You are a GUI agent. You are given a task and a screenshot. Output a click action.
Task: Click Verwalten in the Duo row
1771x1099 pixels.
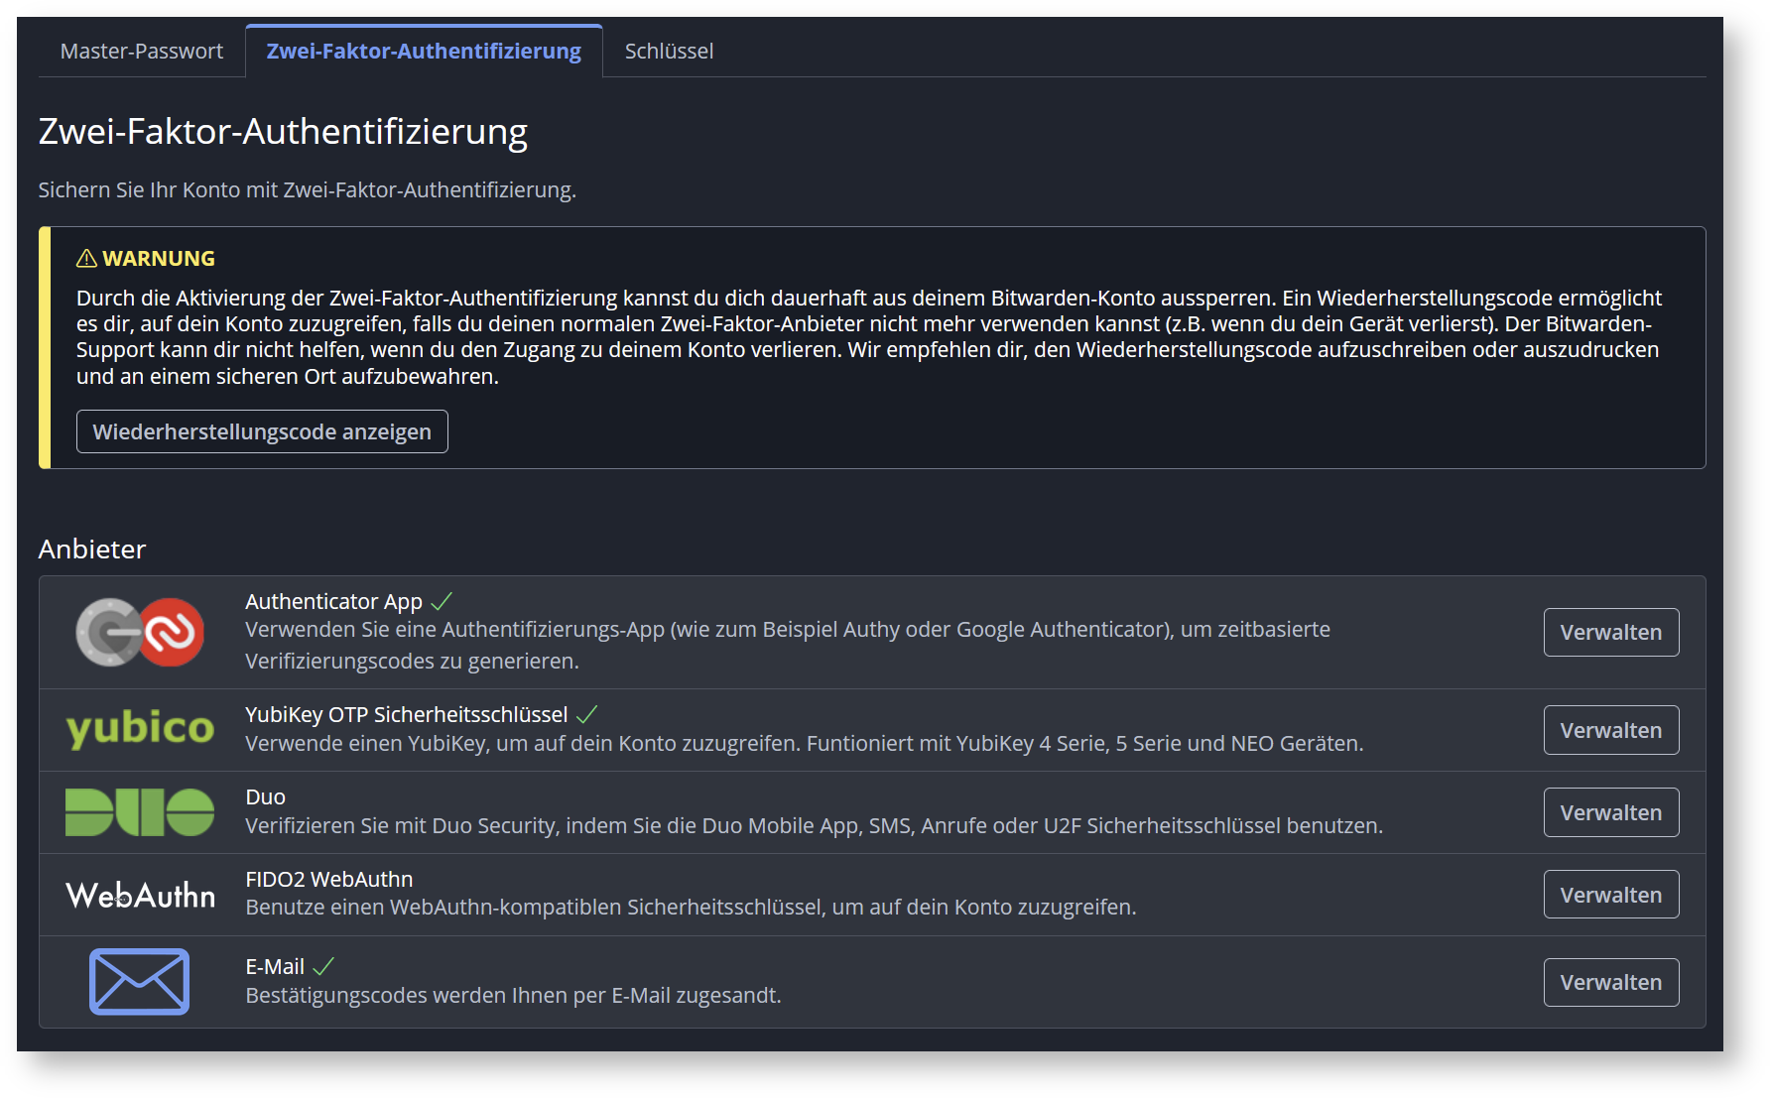(x=1610, y=812)
